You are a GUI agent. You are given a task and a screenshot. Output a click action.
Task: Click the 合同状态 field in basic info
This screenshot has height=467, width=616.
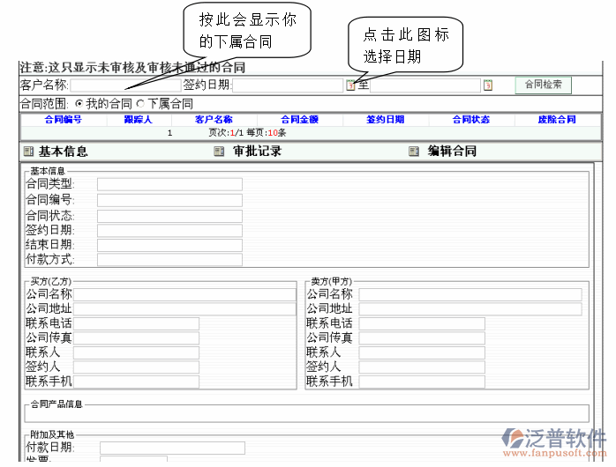point(169,216)
